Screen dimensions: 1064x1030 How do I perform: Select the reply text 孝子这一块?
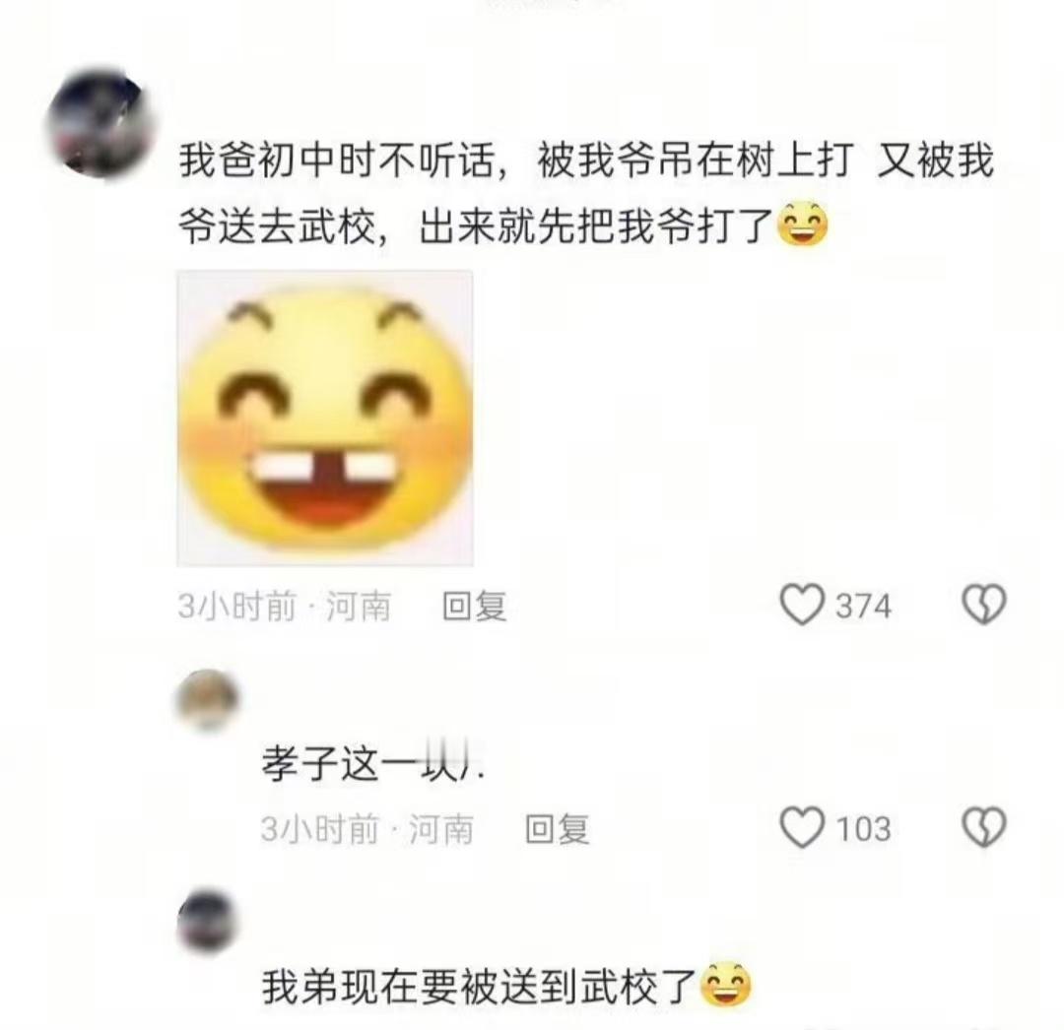tap(373, 765)
